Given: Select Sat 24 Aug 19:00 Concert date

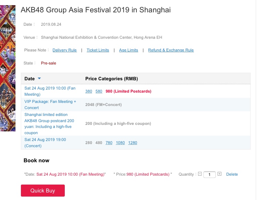Looking at the screenshot, I should pos(45,143).
